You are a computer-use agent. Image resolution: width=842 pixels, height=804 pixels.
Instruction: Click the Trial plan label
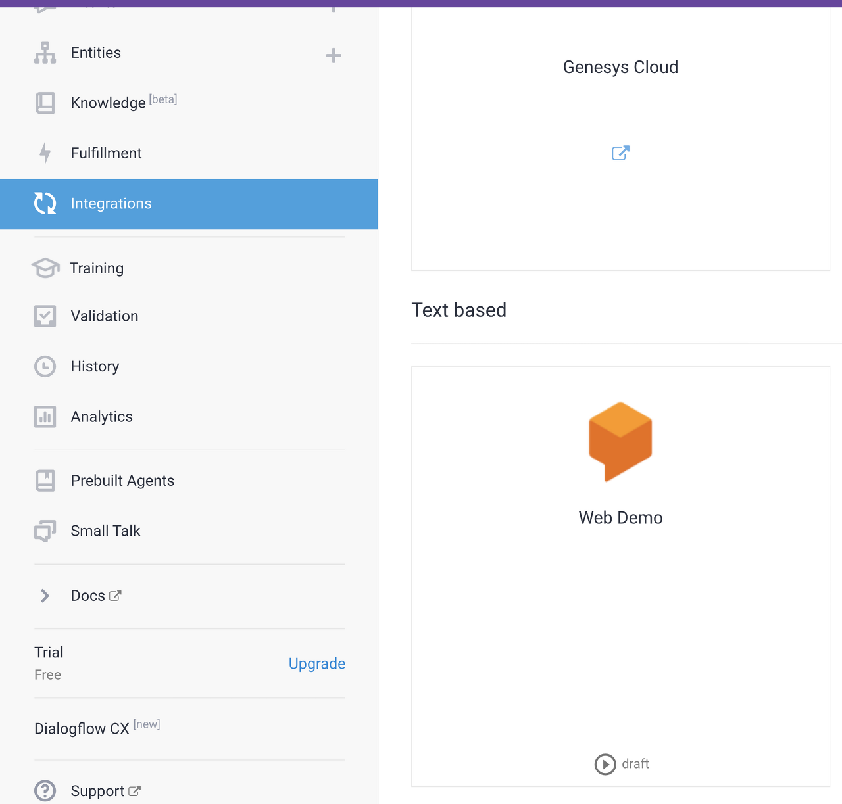click(x=49, y=652)
